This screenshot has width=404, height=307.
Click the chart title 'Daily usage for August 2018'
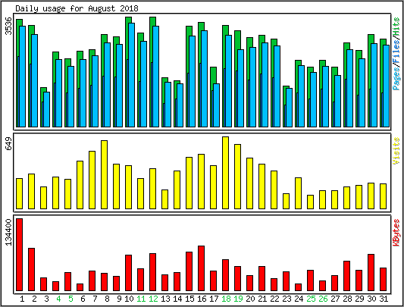[77, 8]
